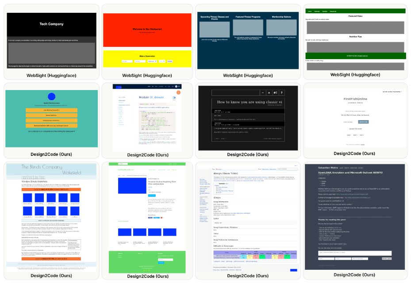The height and width of the screenshot is (283, 411).
Task: Open the dropdown in the Make a Reservation form
Action: tap(152, 61)
